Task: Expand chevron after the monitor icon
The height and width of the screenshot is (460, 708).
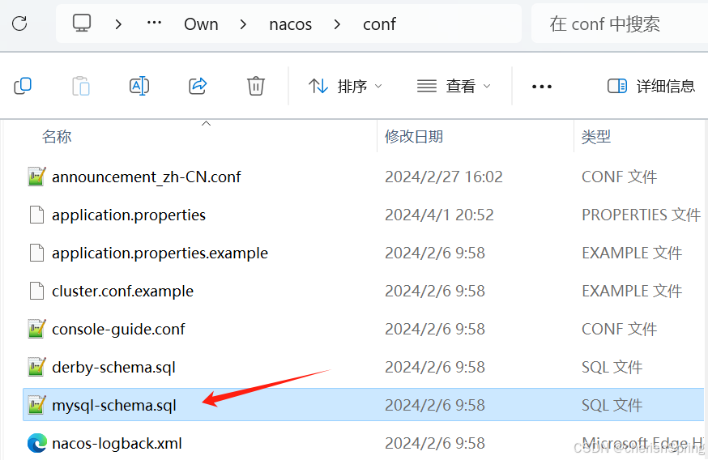Action: pos(118,24)
